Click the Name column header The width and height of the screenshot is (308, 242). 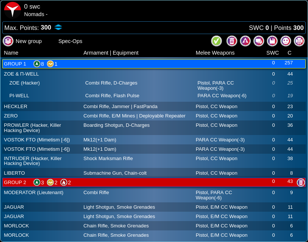(x=11, y=53)
